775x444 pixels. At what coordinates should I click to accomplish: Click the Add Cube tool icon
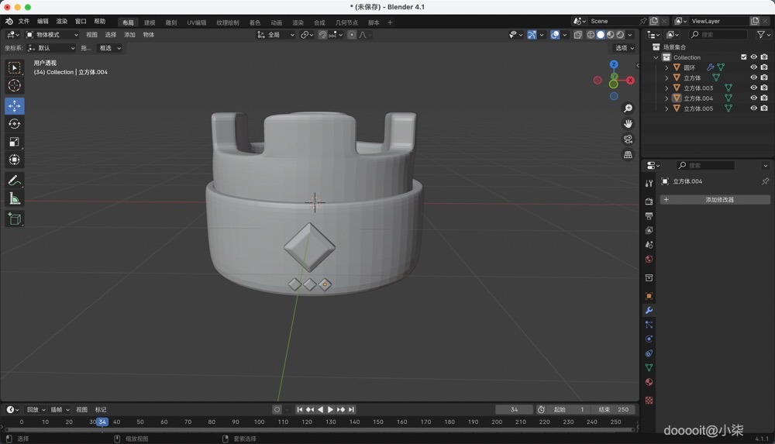pyautogui.click(x=14, y=219)
